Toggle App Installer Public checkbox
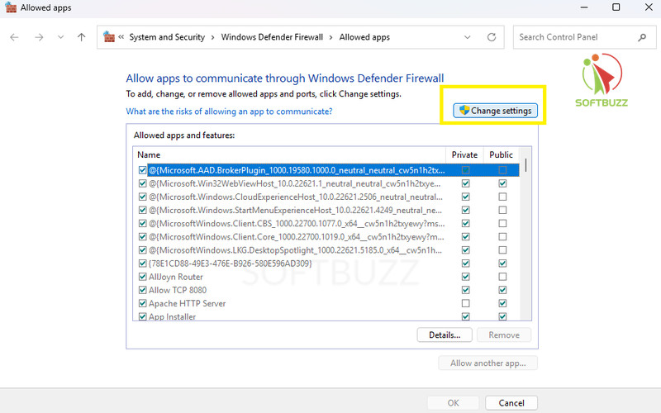 pos(502,316)
